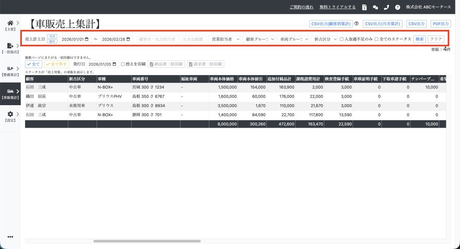
Task: Click the help icon beside CSV出力(顧客別集計)
Action: point(356,24)
